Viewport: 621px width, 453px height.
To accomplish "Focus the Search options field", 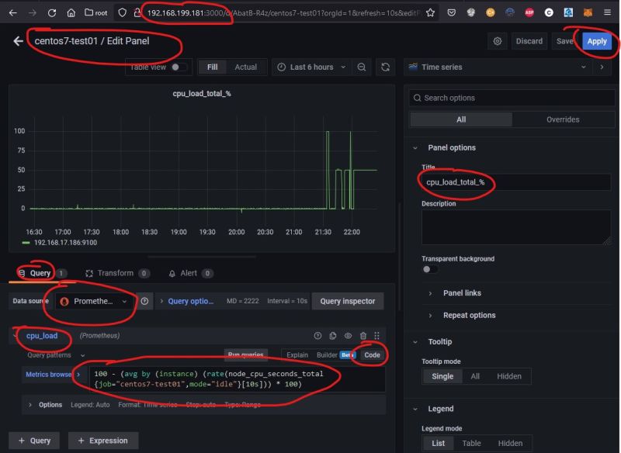I will [512, 98].
